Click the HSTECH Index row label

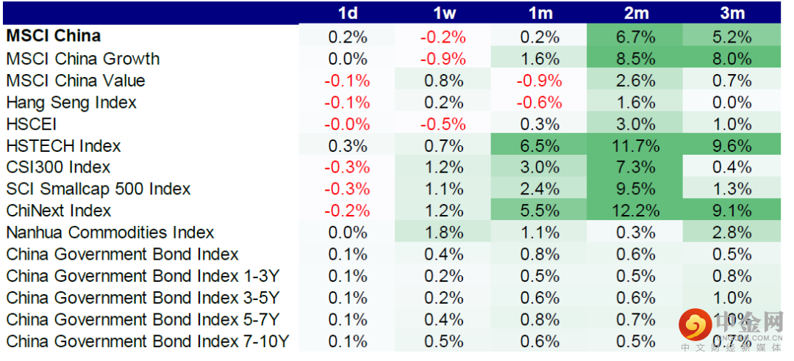pos(63,146)
